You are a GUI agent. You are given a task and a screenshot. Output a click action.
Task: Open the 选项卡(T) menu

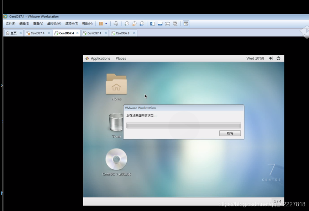coord(72,23)
